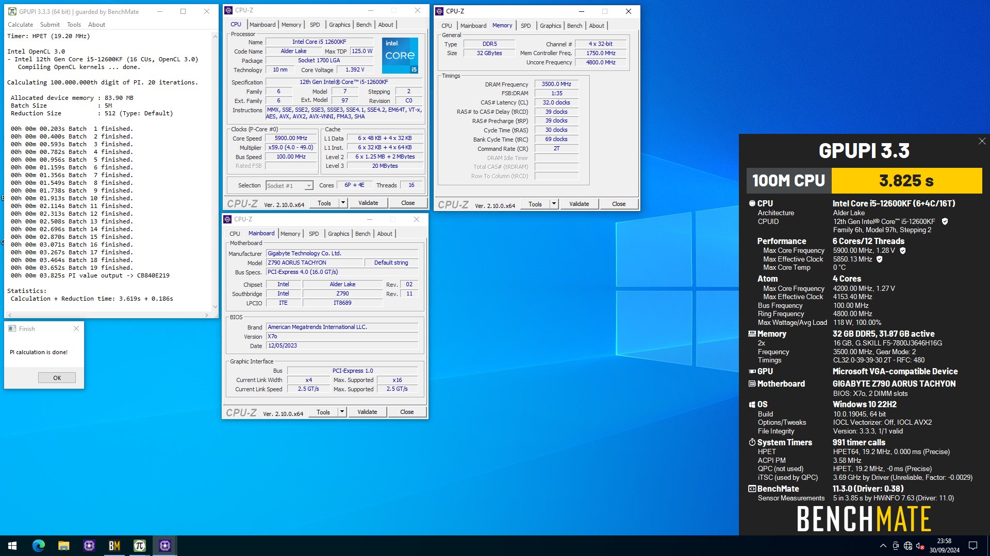This screenshot has width=990, height=556.
Task: Click Close button in Mainboard window
Action: (x=407, y=412)
